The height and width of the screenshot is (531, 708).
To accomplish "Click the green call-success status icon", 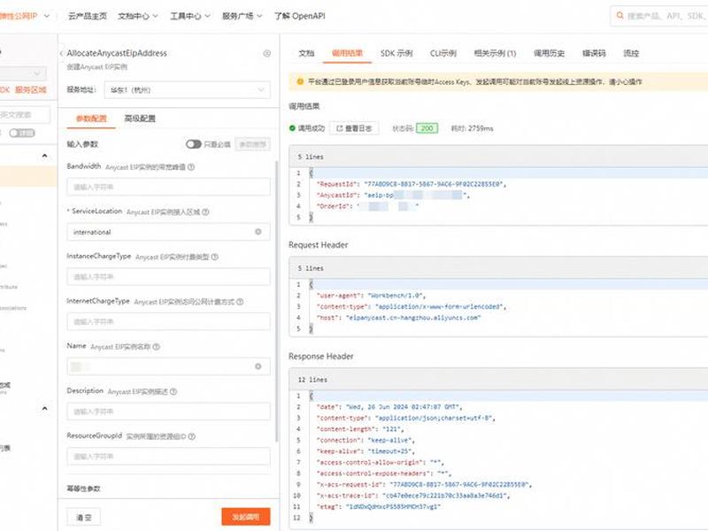I will pos(292,128).
